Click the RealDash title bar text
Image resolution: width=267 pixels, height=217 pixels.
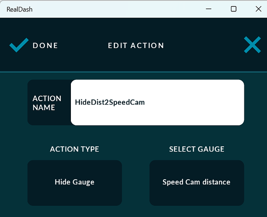(x=20, y=10)
